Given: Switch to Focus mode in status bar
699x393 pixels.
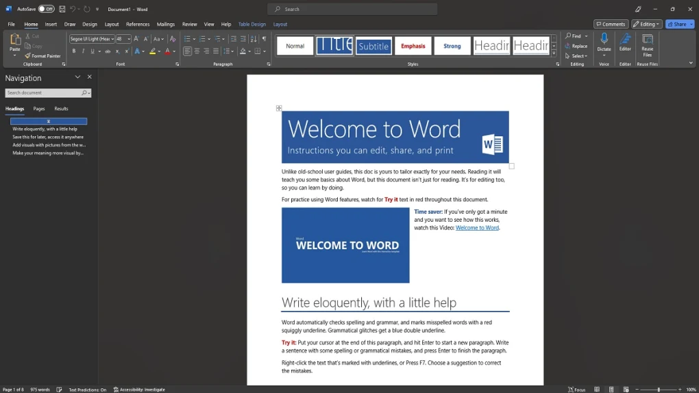Looking at the screenshot, I should [x=576, y=390].
